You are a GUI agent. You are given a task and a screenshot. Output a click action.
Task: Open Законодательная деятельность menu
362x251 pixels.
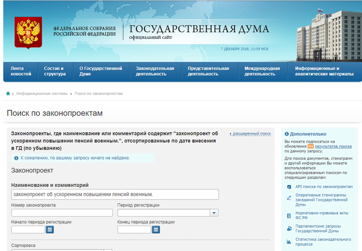tap(155, 71)
